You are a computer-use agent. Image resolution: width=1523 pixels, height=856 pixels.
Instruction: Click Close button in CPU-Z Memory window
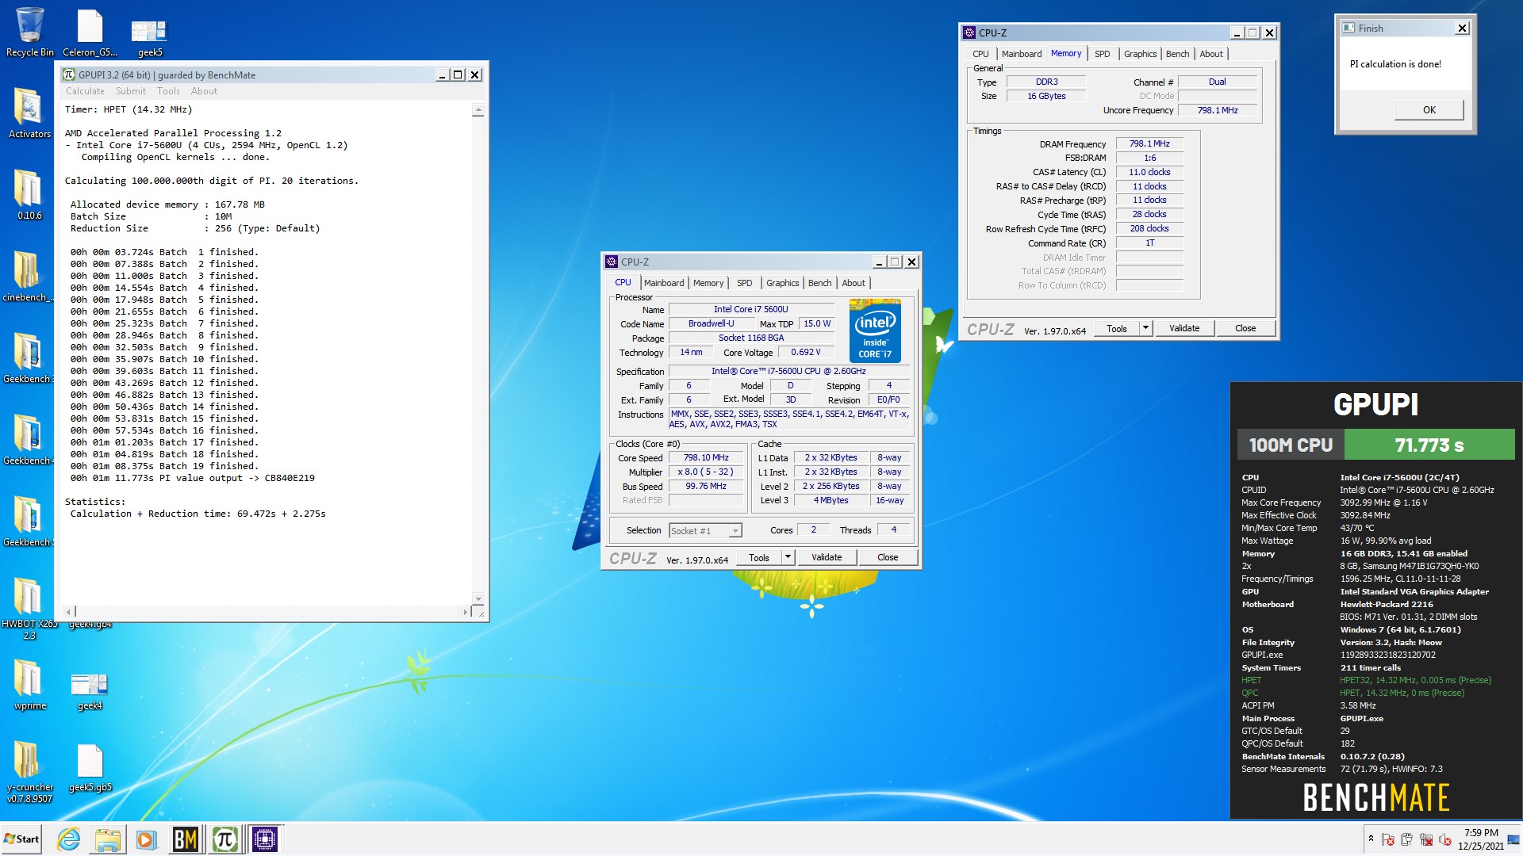(1245, 328)
